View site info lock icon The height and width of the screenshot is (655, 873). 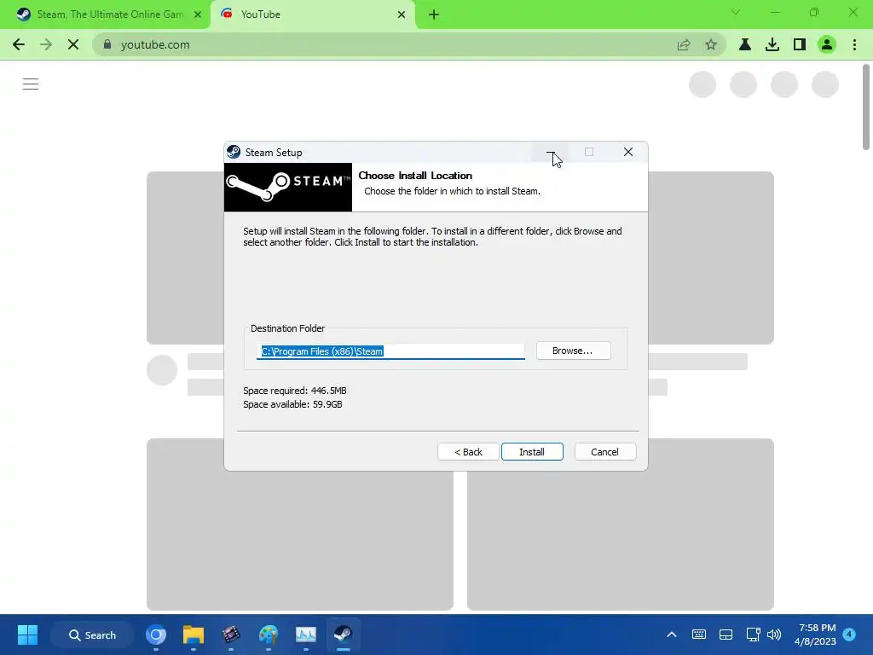(107, 44)
